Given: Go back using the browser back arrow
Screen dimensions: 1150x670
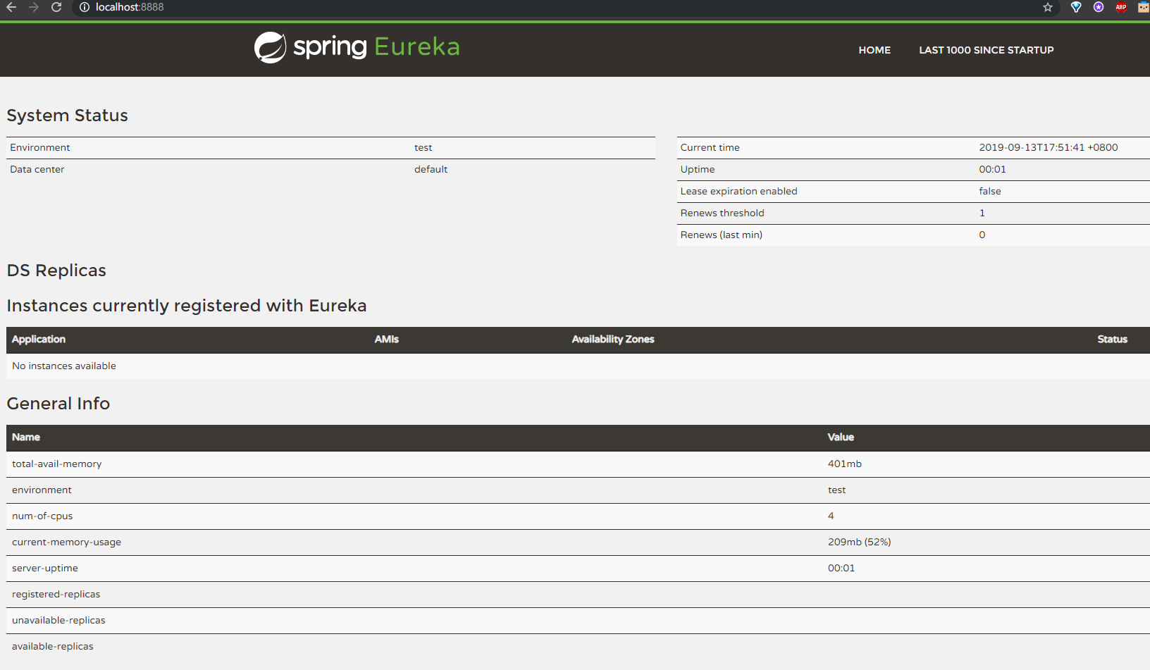Looking at the screenshot, I should pyautogui.click(x=11, y=7).
